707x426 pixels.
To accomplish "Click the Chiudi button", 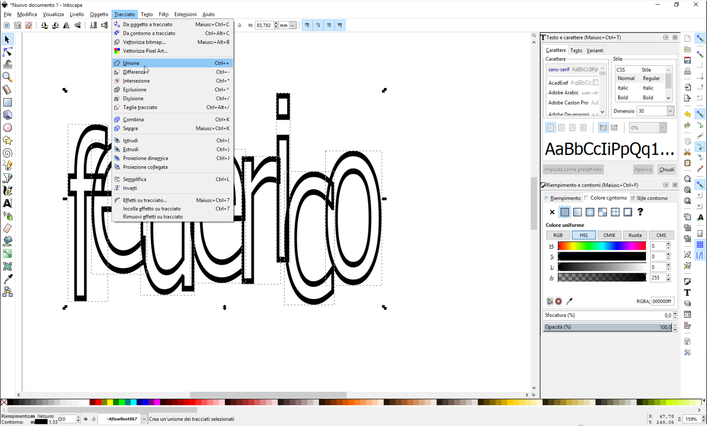I will coord(666,169).
